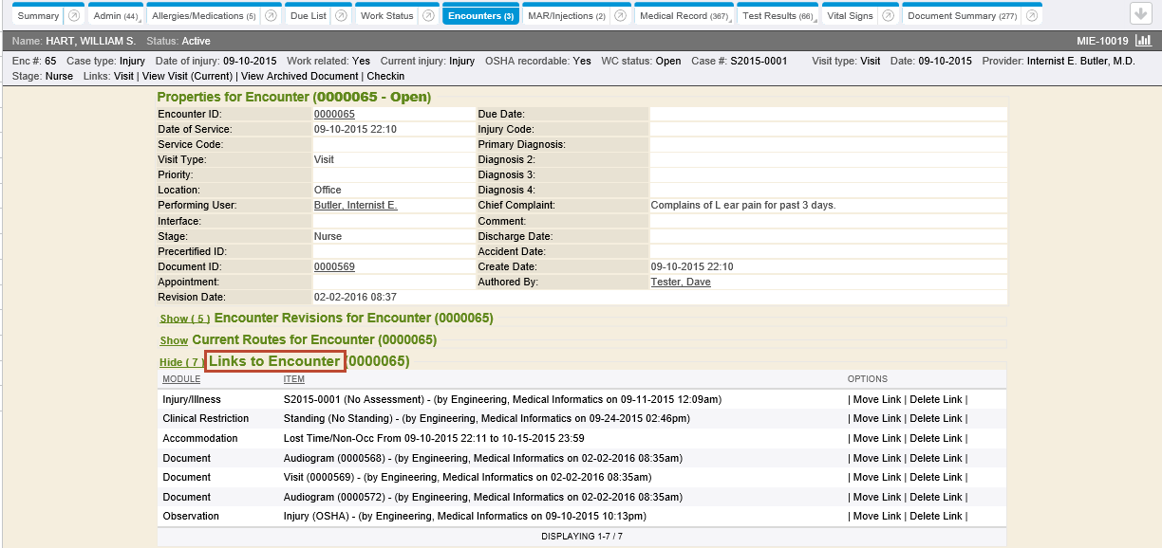Open Encounter ID 0000065 link
Viewport: 1162px width, 548px height.
[x=334, y=114]
